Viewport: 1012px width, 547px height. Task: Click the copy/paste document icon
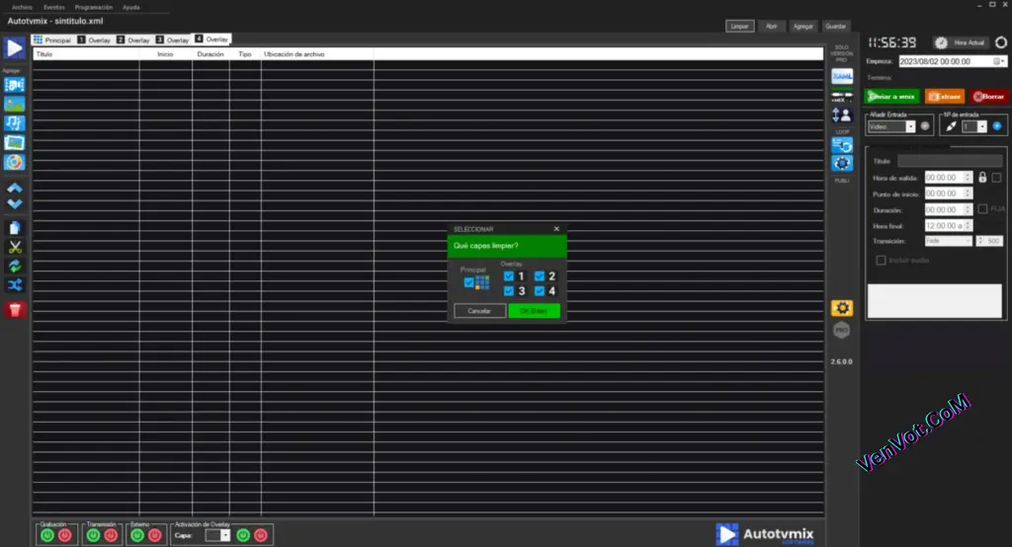15,228
